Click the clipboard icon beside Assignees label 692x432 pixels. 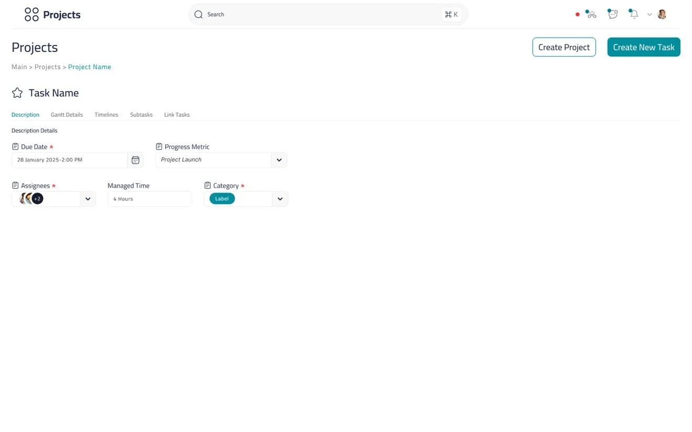pyautogui.click(x=15, y=185)
